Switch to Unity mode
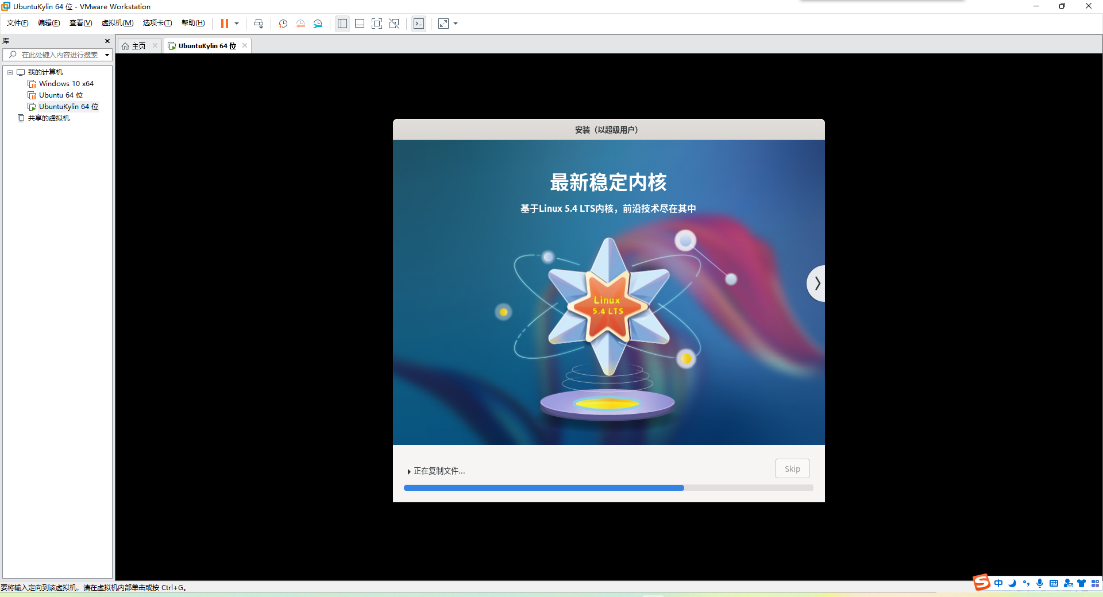The image size is (1103, 597). [x=394, y=24]
